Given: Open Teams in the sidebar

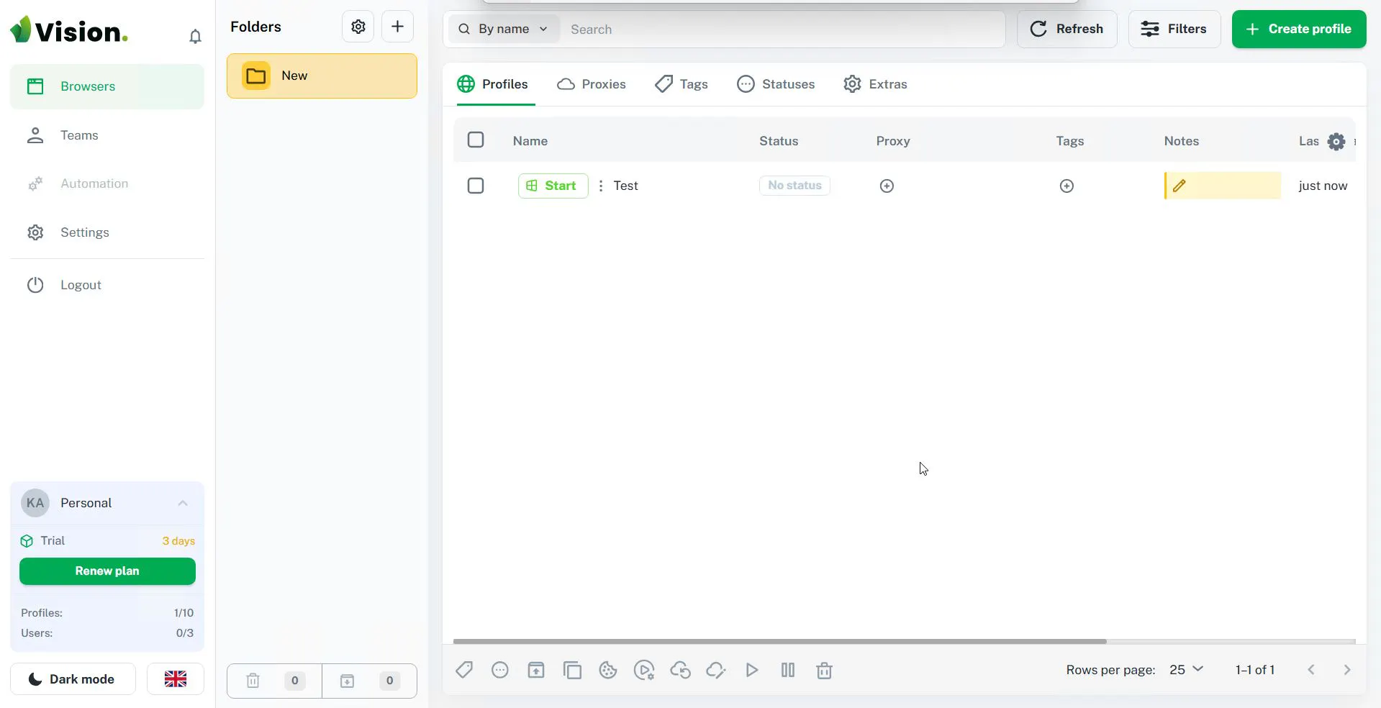Looking at the screenshot, I should [x=107, y=135].
